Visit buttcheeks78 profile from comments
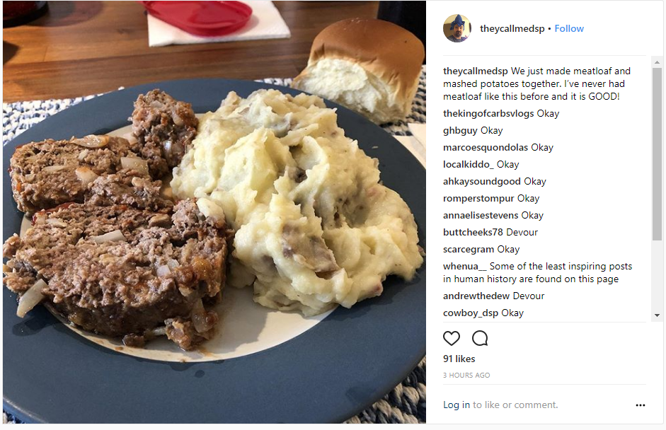Viewport: 666px width, 430px height. pos(473,233)
